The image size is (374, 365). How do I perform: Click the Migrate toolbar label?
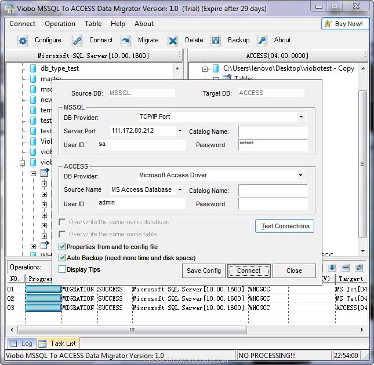point(148,40)
